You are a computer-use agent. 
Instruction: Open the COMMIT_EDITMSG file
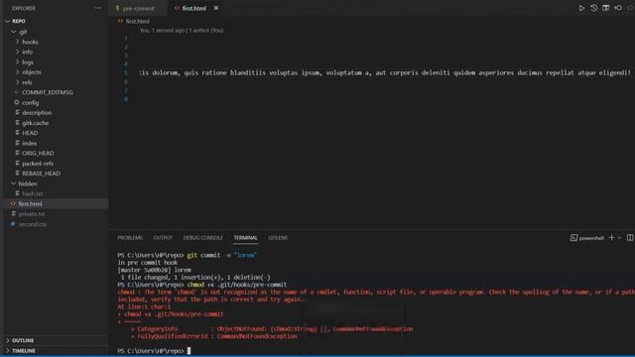pyautogui.click(x=48, y=92)
